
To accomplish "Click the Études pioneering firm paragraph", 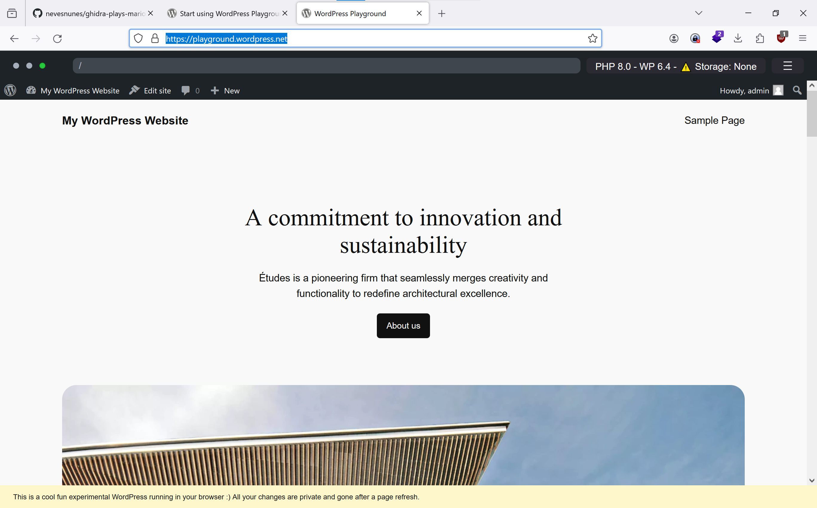I will (403, 286).
